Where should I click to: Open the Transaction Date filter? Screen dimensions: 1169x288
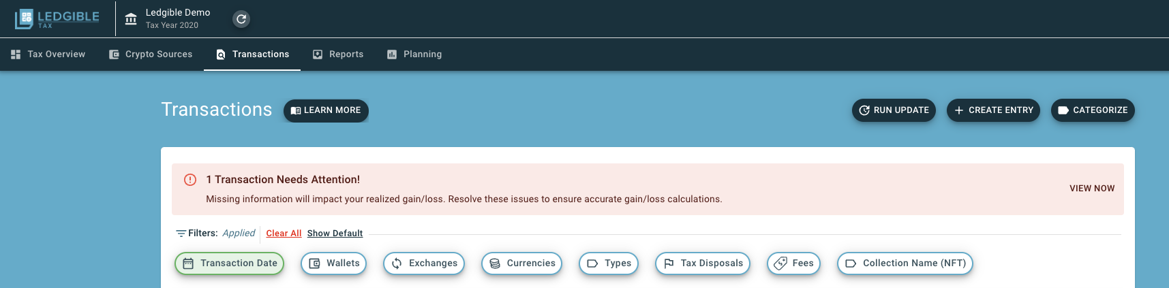[x=229, y=263]
